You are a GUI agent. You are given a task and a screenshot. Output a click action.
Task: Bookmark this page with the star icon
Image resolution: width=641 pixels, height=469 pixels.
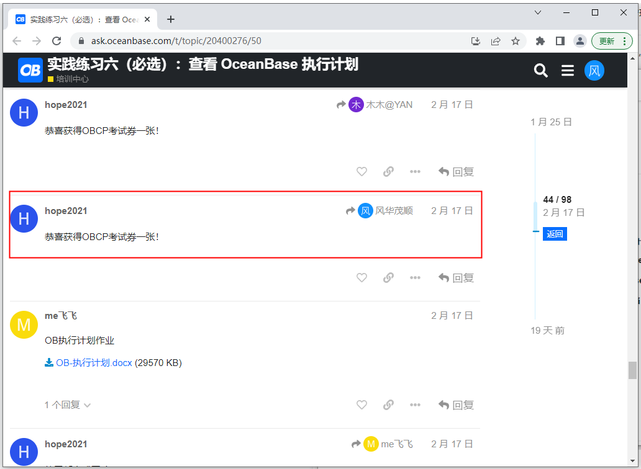516,41
